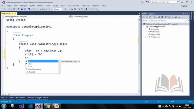The height and width of the screenshot is (109, 194).
Task: Switch to the Output tab
Action: 12,97
